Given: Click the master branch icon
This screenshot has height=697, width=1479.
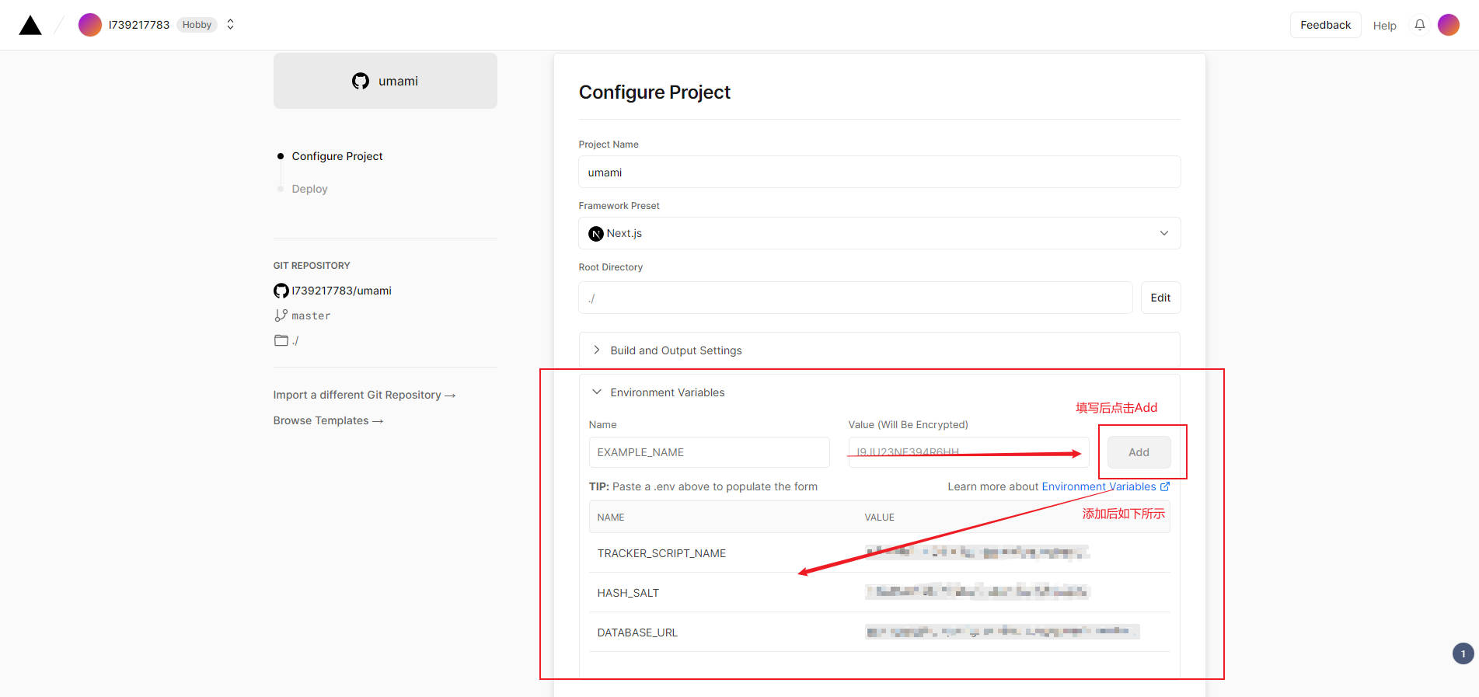Looking at the screenshot, I should coord(281,315).
